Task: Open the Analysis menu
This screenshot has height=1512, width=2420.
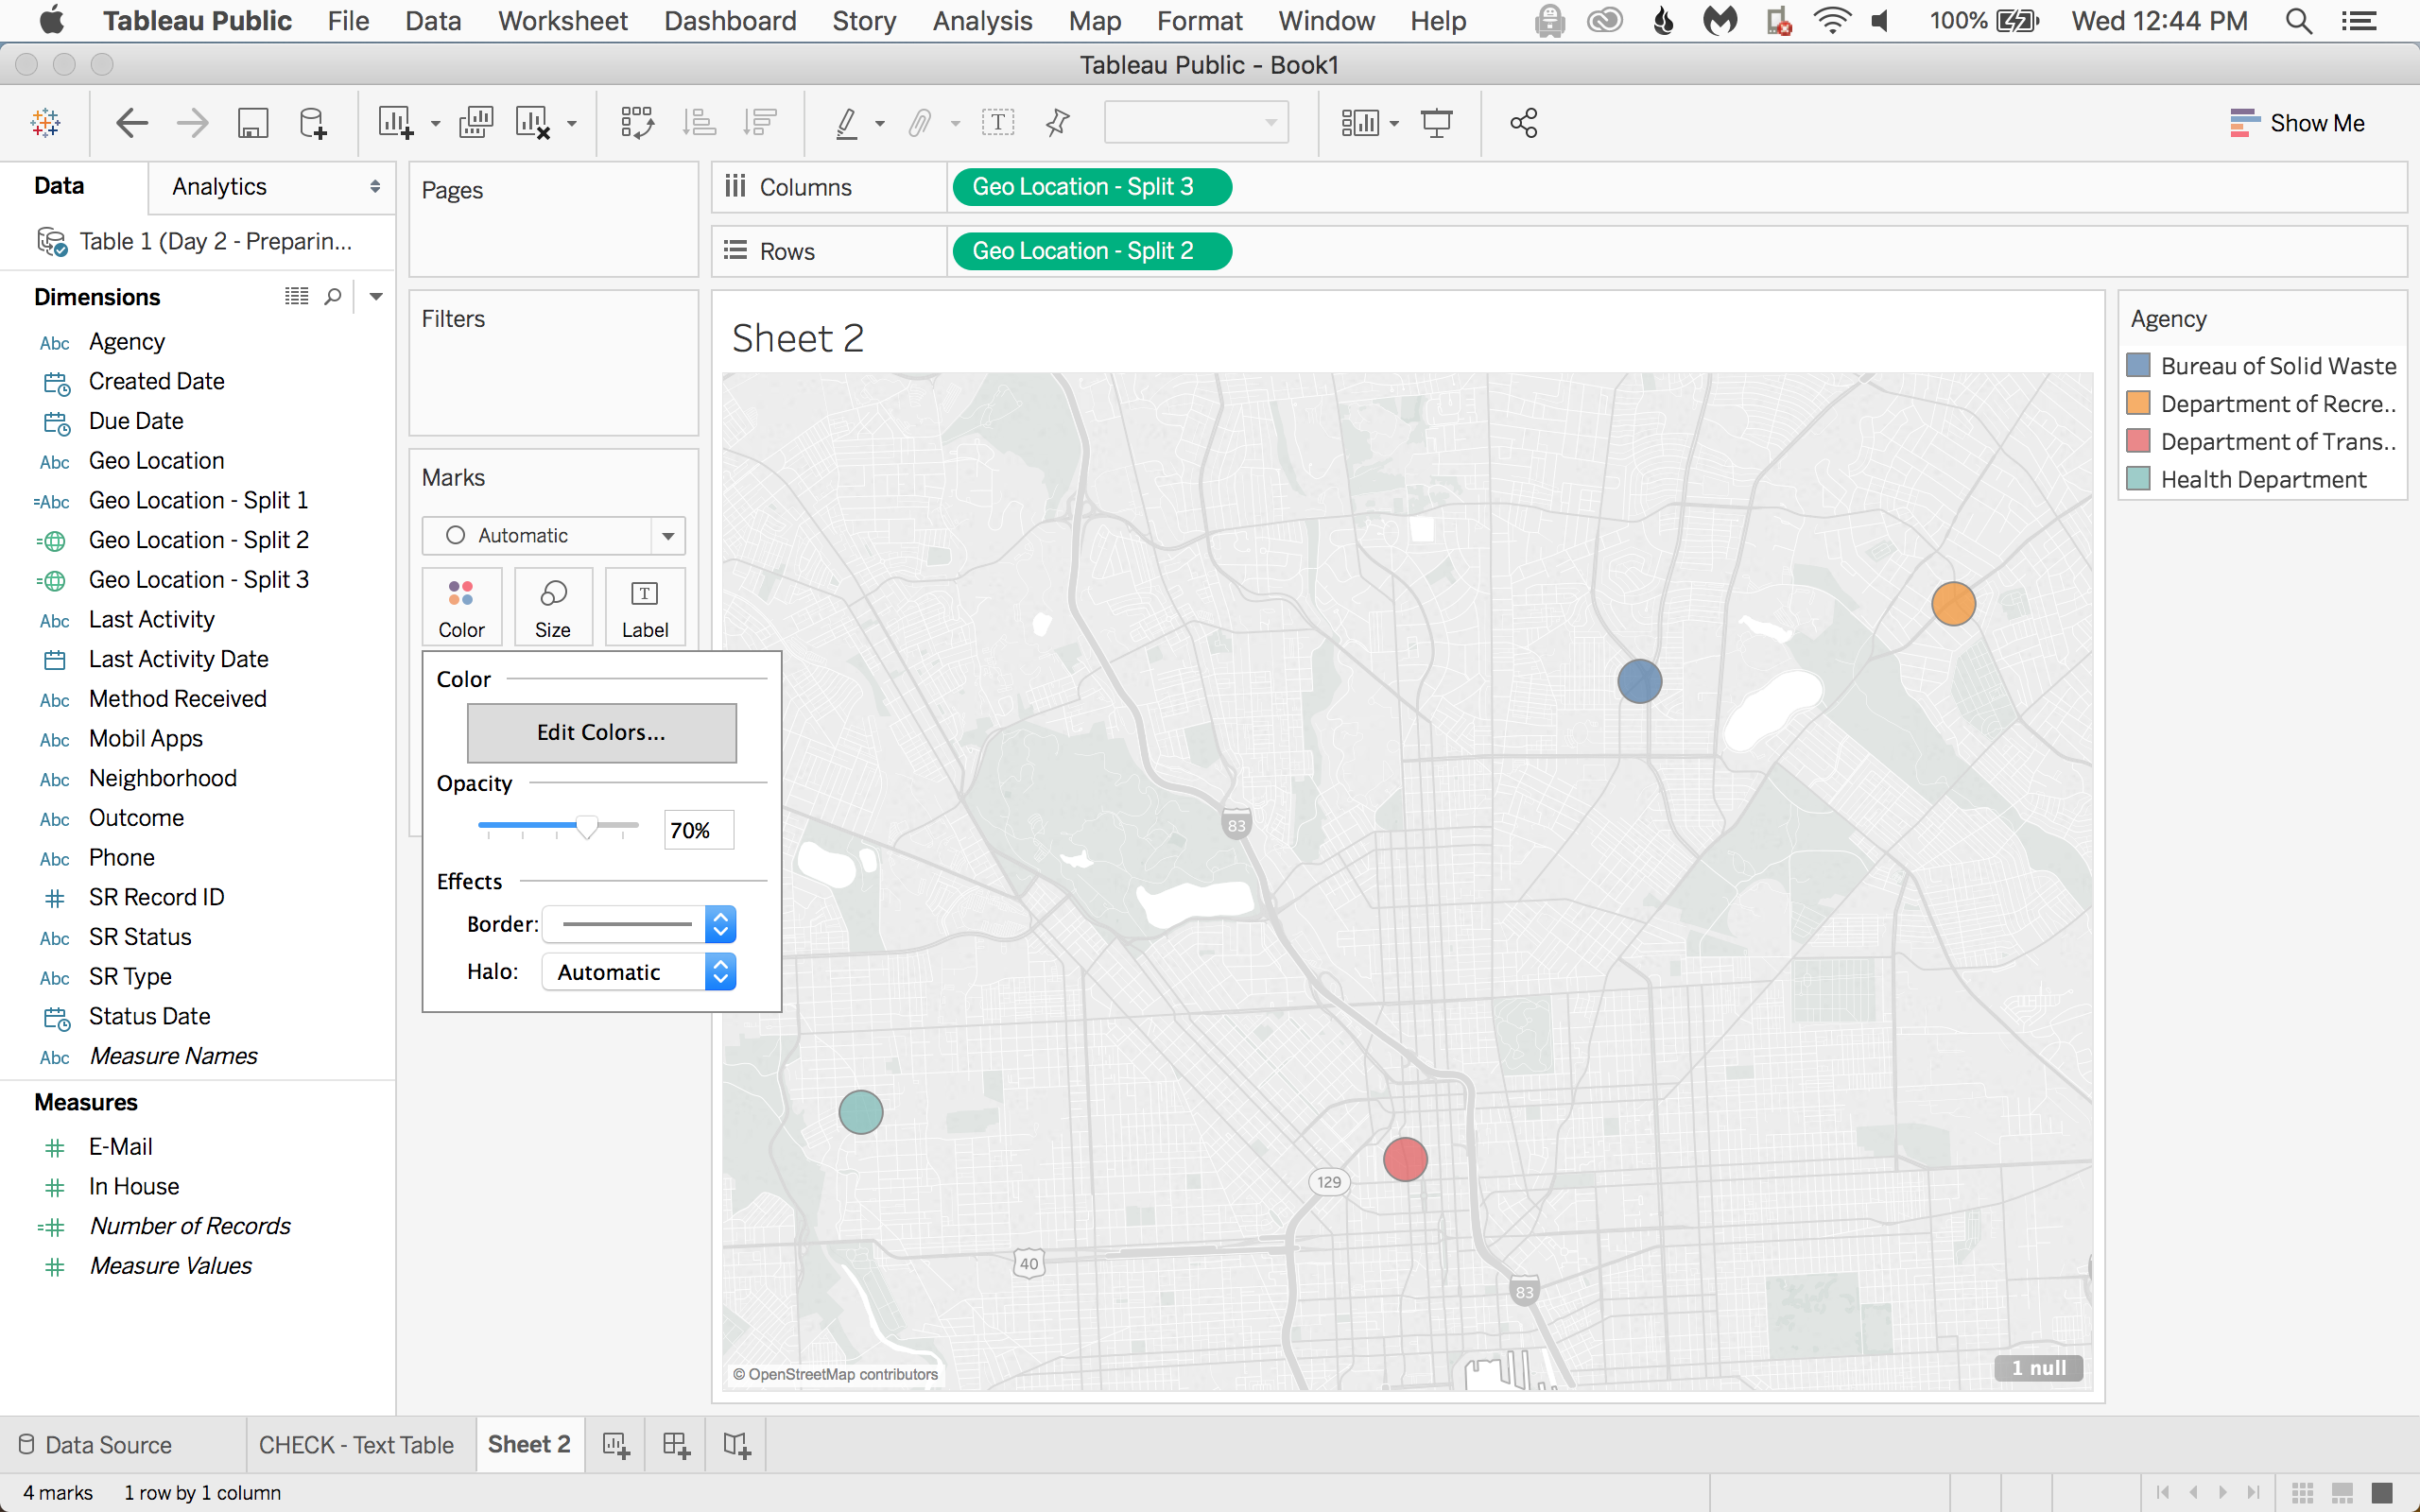Action: 982,21
